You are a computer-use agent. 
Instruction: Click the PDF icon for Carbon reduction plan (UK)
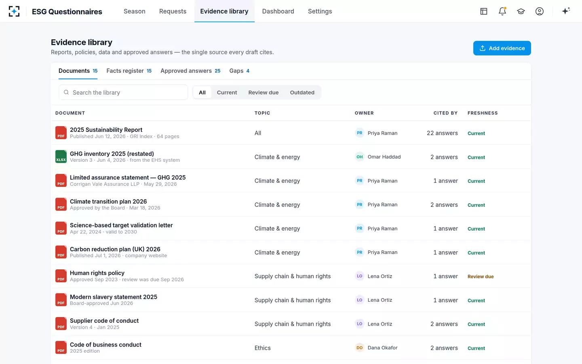[61, 252]
